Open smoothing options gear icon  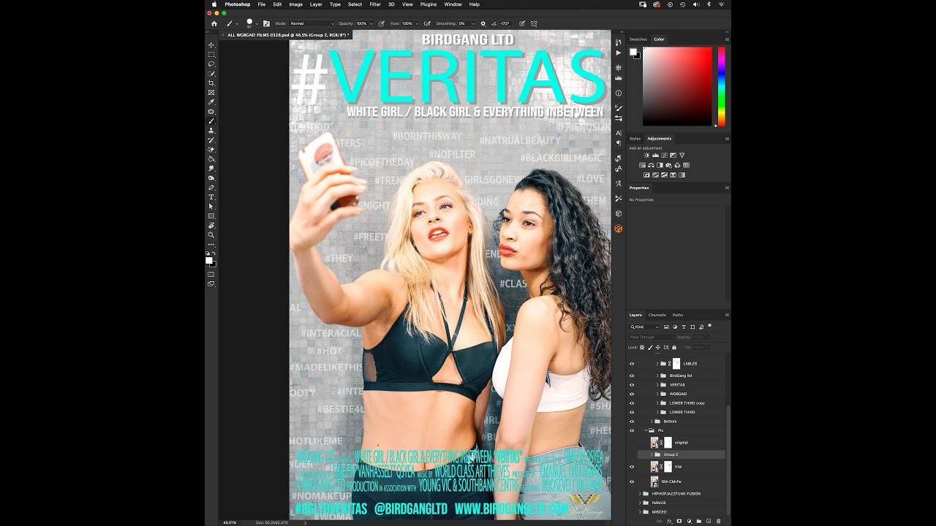pyautogui.click(x=483, y=23)
